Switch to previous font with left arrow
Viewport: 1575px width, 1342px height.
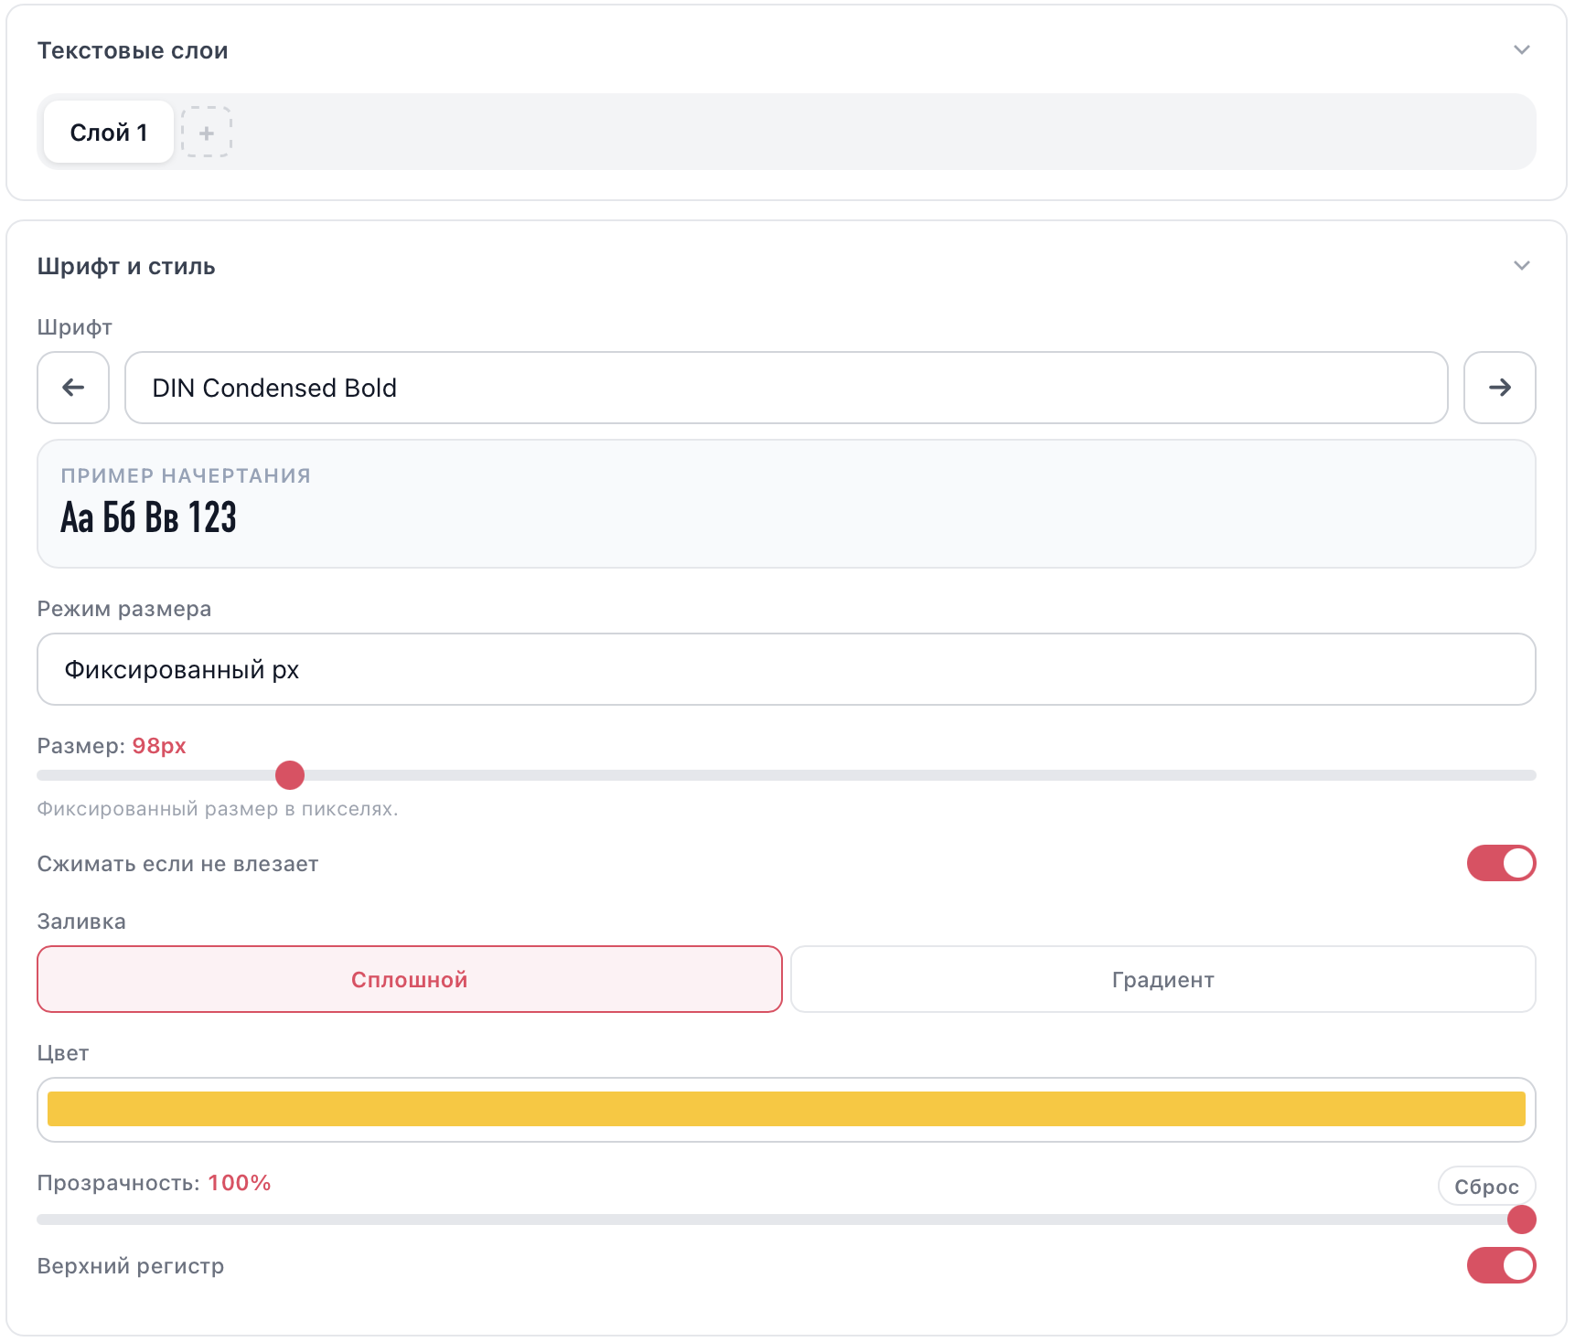click(73, 388)
